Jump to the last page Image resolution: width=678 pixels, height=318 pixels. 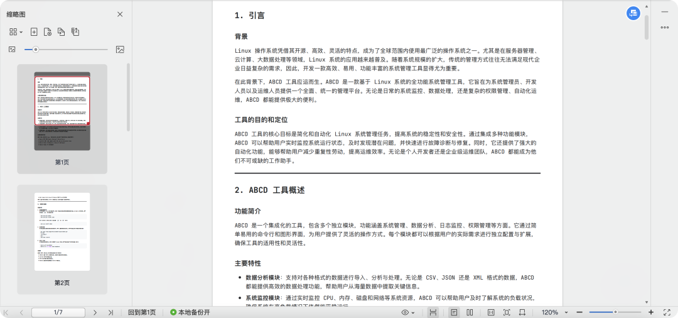coord(110,312)
